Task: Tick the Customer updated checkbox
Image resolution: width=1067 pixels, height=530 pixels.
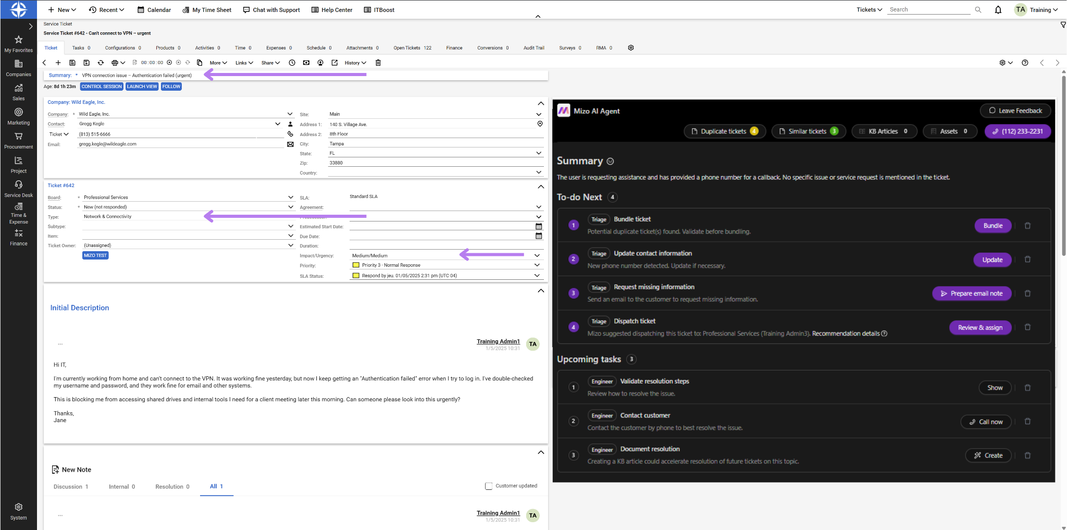Action: 488,486
